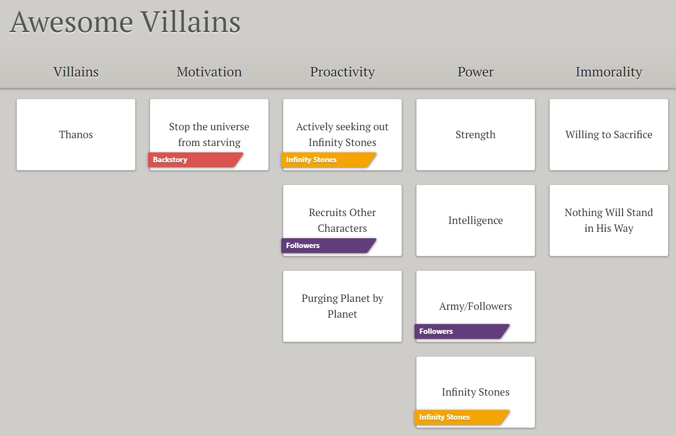Select the 'Recruits Other Characters' card
The height and width of the screenshot is (436, 676).
click(342, 220)
